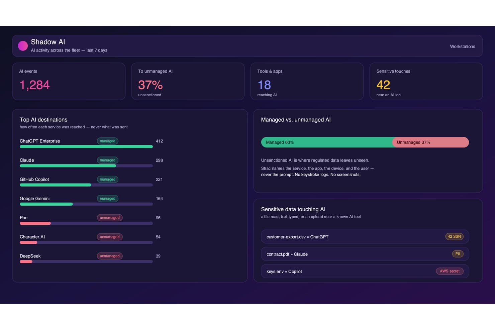The image size is (495, 330).
Task: Click the 42 SSN badge
Action: [x=454, y=236]
